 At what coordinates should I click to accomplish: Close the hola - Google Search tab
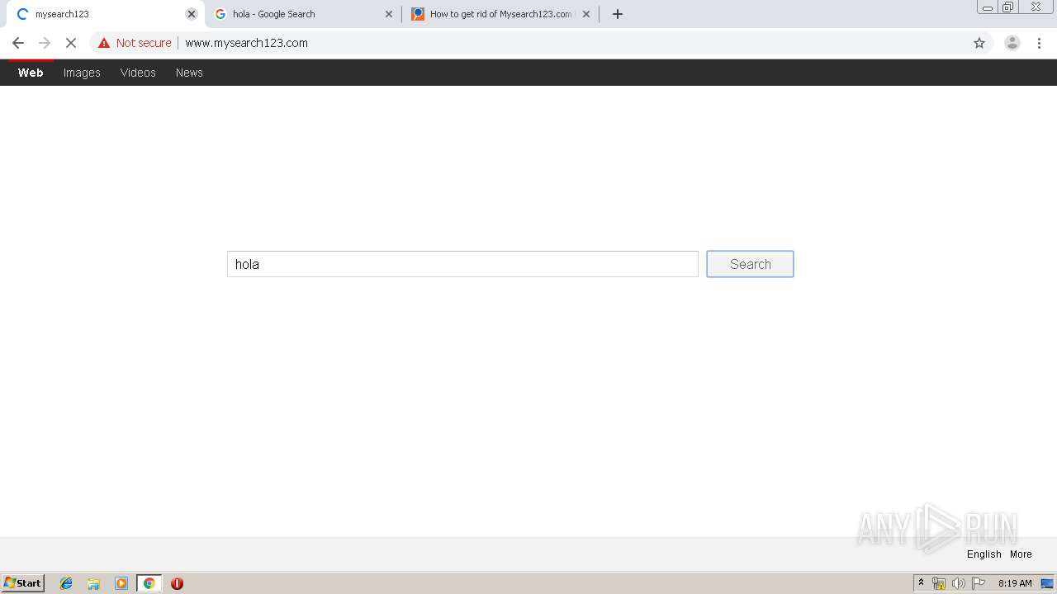[389, 14]
